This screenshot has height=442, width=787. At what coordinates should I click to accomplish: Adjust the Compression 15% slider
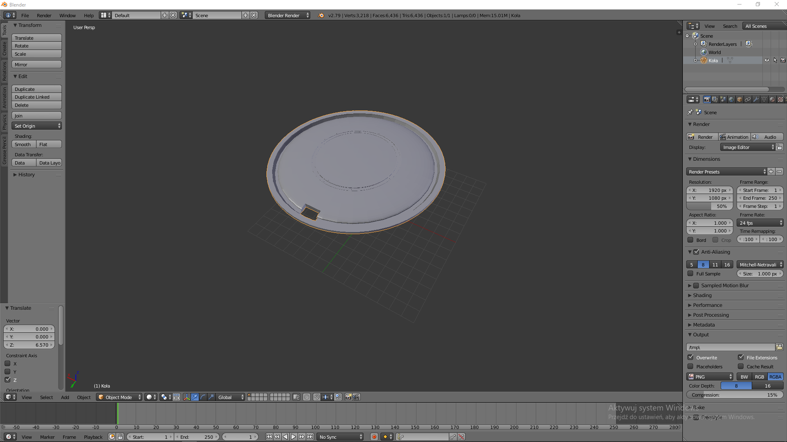(x=734, y=395)
